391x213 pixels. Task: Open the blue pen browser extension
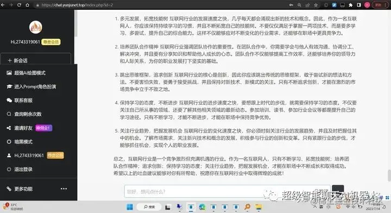(334, 5)
